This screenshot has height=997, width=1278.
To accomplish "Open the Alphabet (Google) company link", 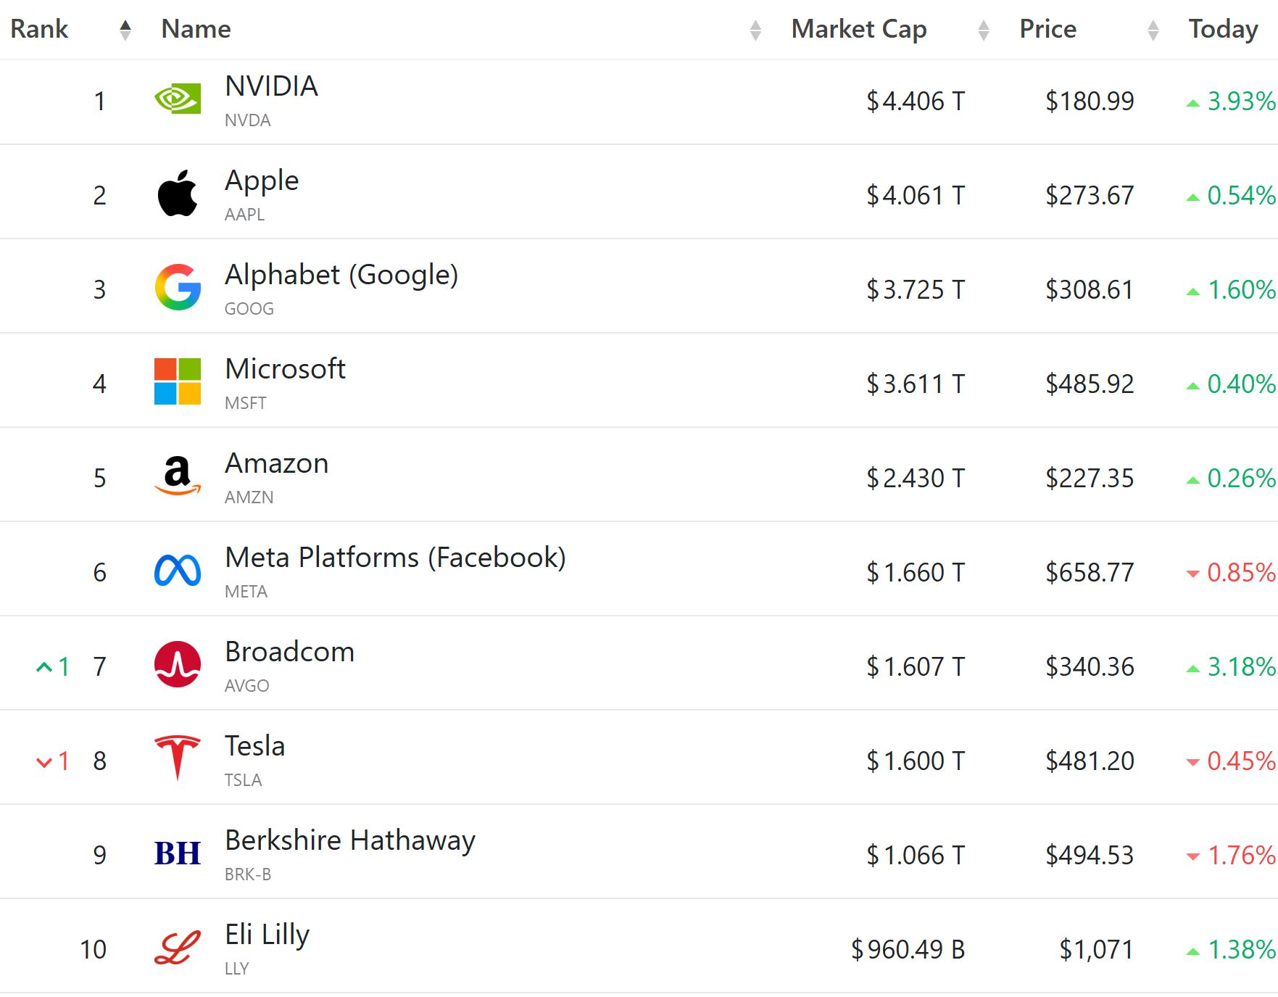I will click(341, 275).
